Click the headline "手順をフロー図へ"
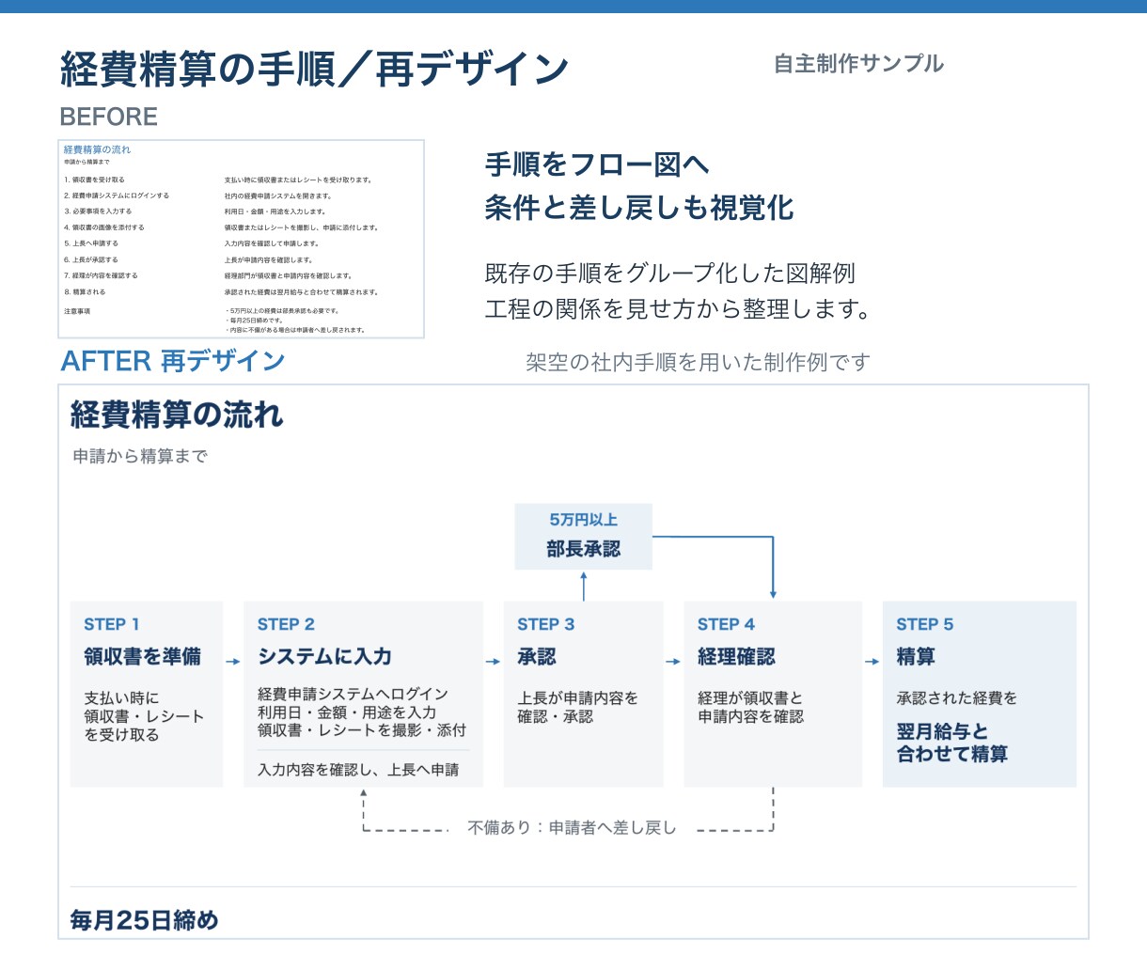 [x=597, y=165]
